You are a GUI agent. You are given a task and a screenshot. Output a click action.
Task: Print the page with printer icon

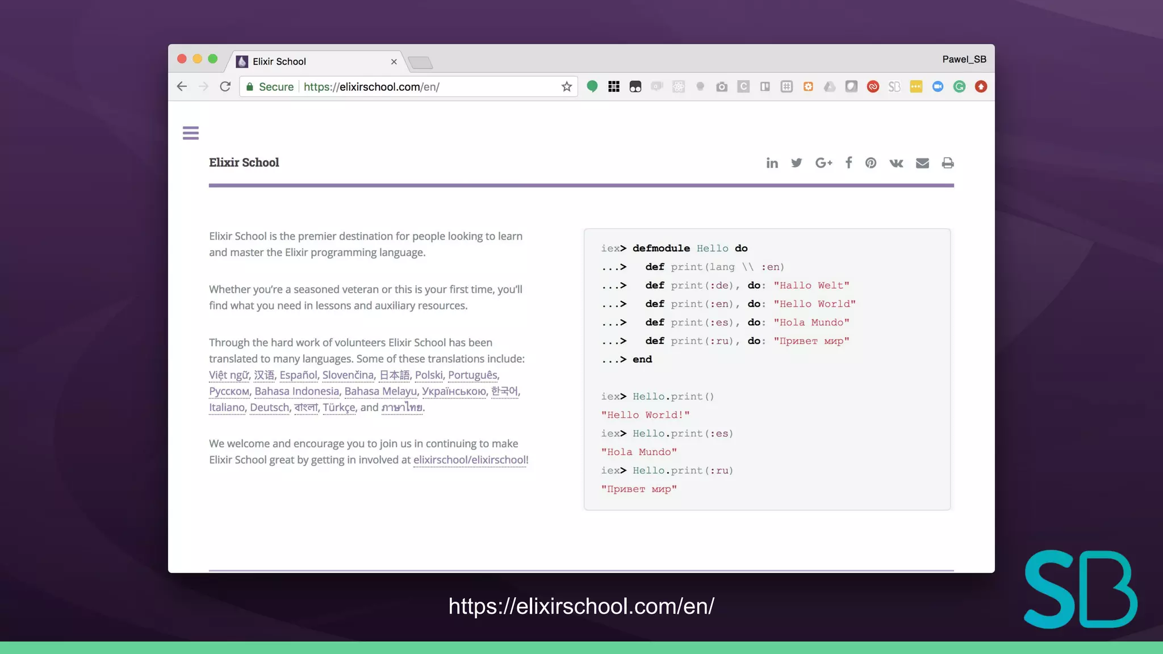pos(948,163)
